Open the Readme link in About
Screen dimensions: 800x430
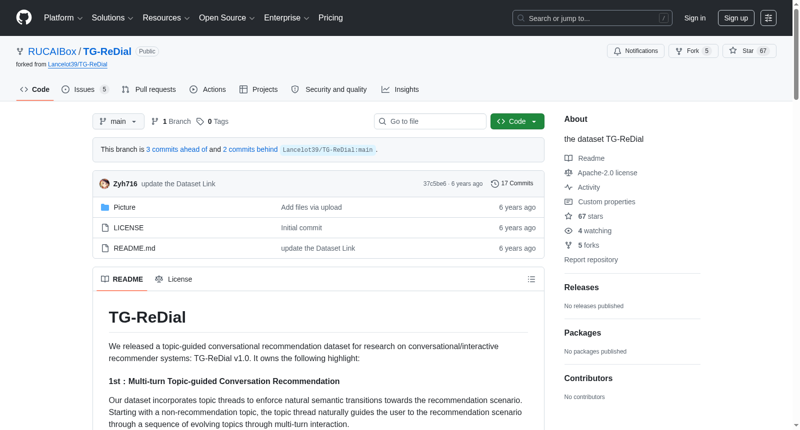[584, 158]
